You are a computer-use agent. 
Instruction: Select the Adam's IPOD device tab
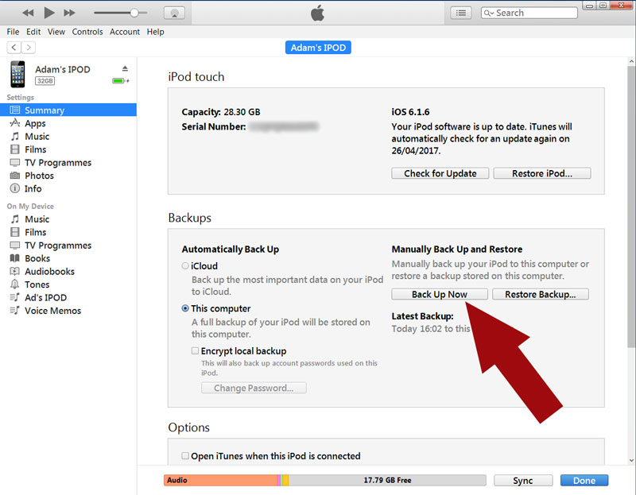click(x=317, y=47)
